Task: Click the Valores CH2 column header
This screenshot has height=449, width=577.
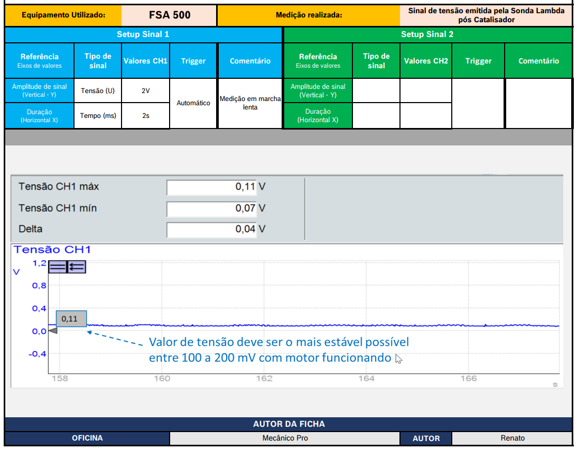Action: pos(426,61)
